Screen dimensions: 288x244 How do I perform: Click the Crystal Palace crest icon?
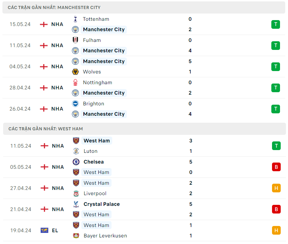[76, 204]
